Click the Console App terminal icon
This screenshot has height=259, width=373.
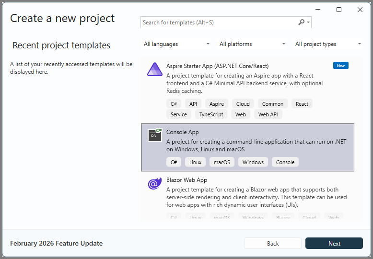(155, 135)
